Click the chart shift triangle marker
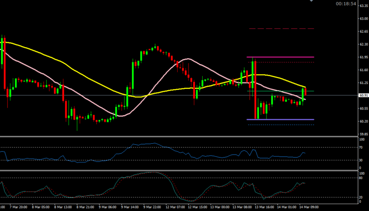This screenshot has height=211, width=369. click(x=310, y=1)
